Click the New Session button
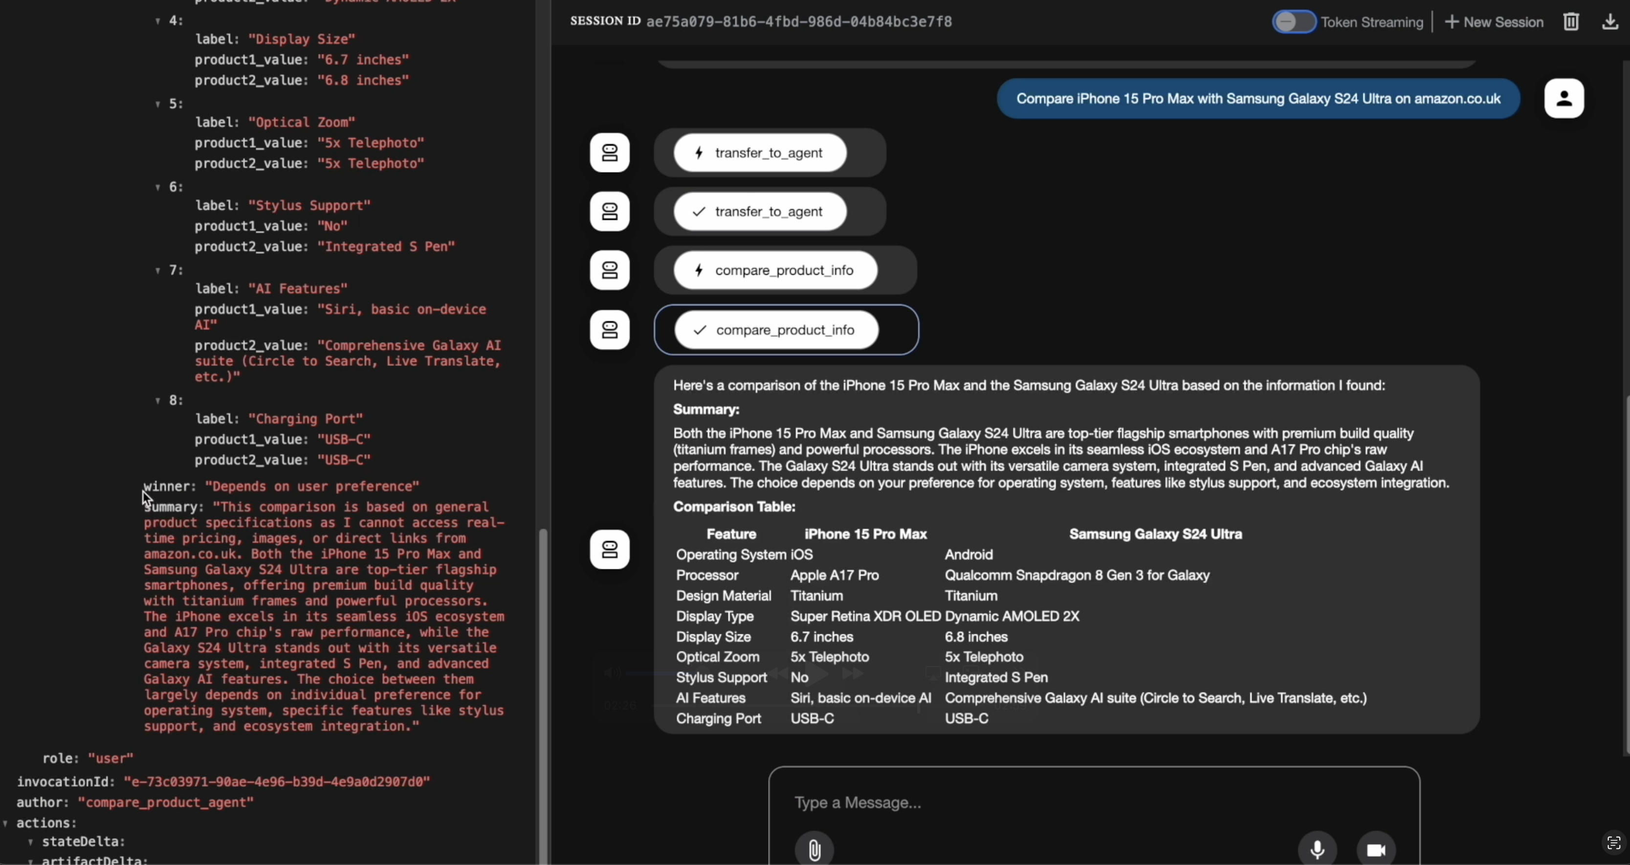The width and height of the screenshot is (1630, 865). click(x=1494, y=22)
